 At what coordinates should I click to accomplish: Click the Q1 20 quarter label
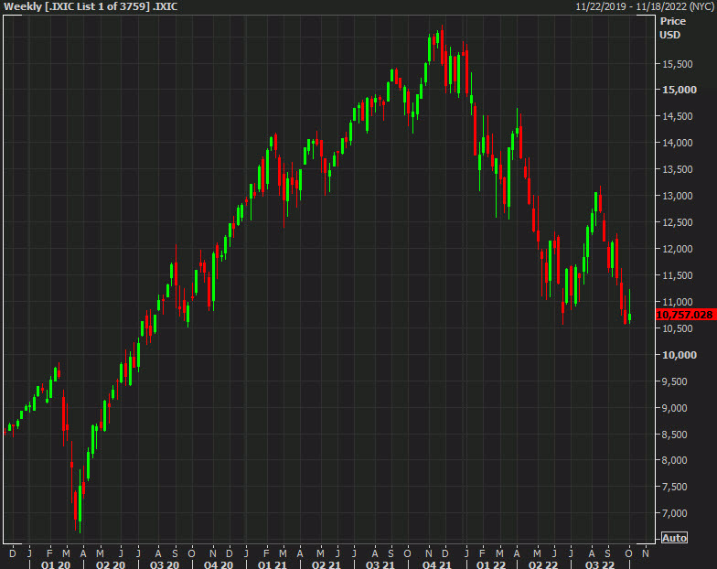(56, 564)
